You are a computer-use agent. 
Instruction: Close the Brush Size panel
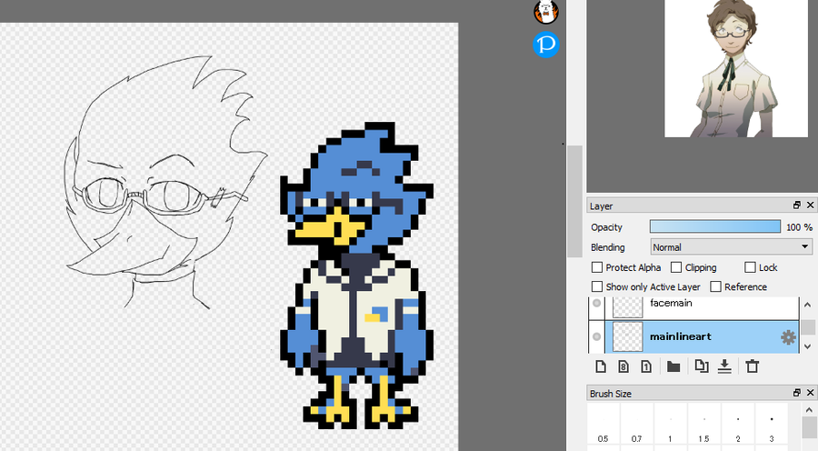(810, 393)
